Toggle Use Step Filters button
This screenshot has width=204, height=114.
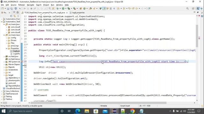[53, 9]
